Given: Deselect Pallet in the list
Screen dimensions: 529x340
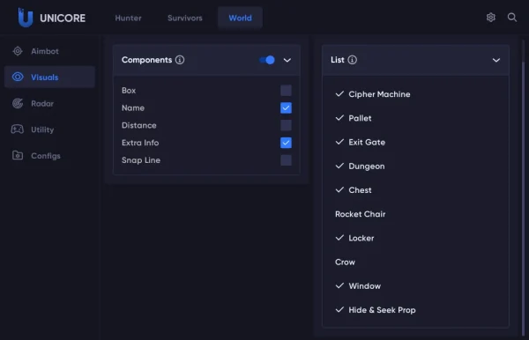Looking at the screenshot, I should tap(415, 118).
